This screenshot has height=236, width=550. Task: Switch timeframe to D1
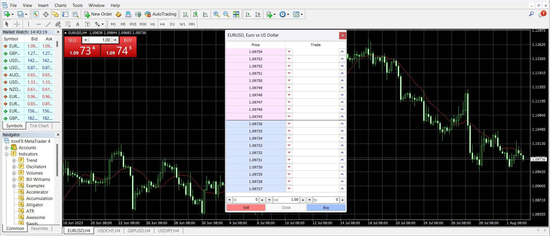click(172, 24)
